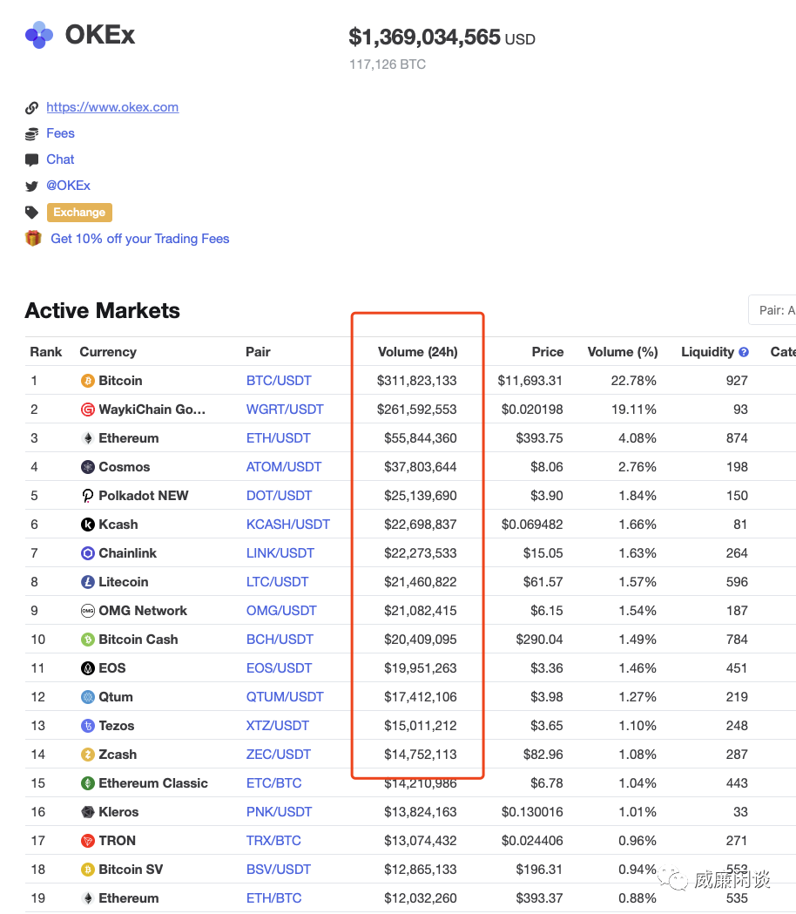Open the ATOM/USDT pair link
This screenshot has height=914, width=796.
tap(284, 467)
